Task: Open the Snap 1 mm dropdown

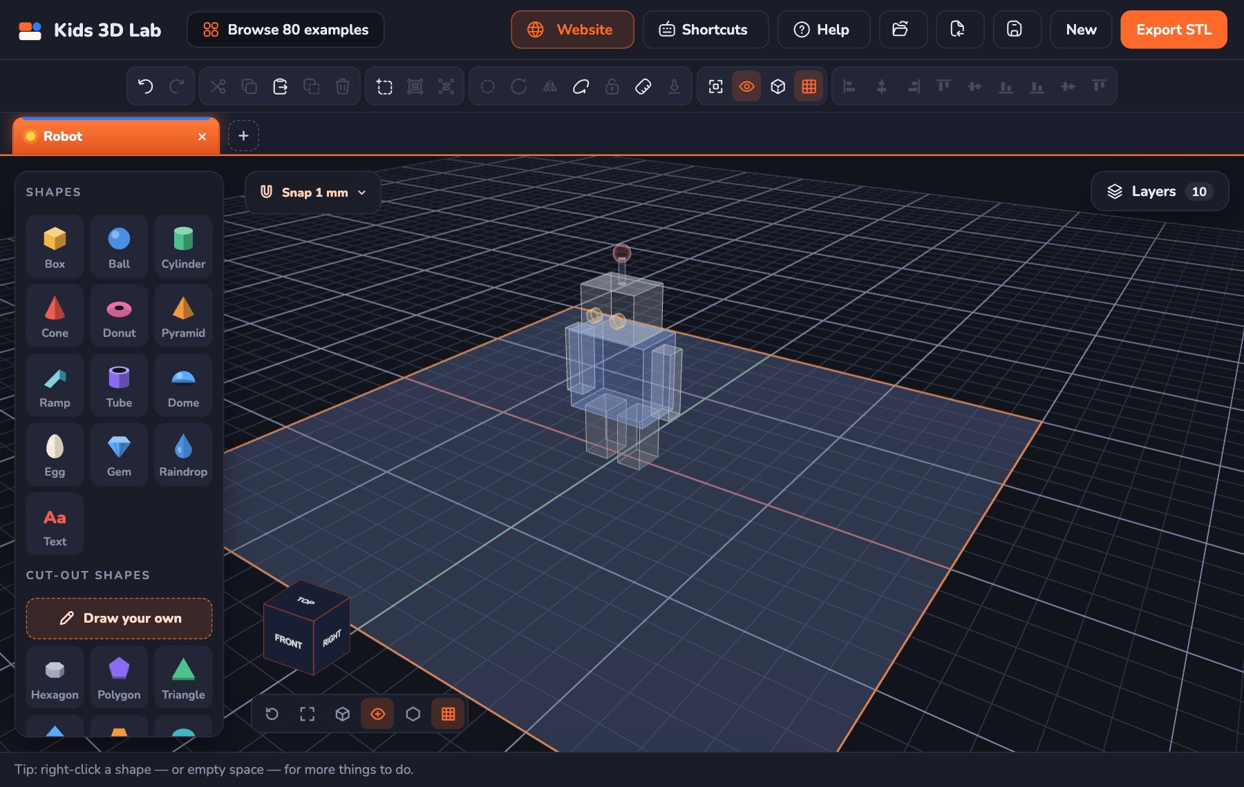Action: (x=313, y=193)
